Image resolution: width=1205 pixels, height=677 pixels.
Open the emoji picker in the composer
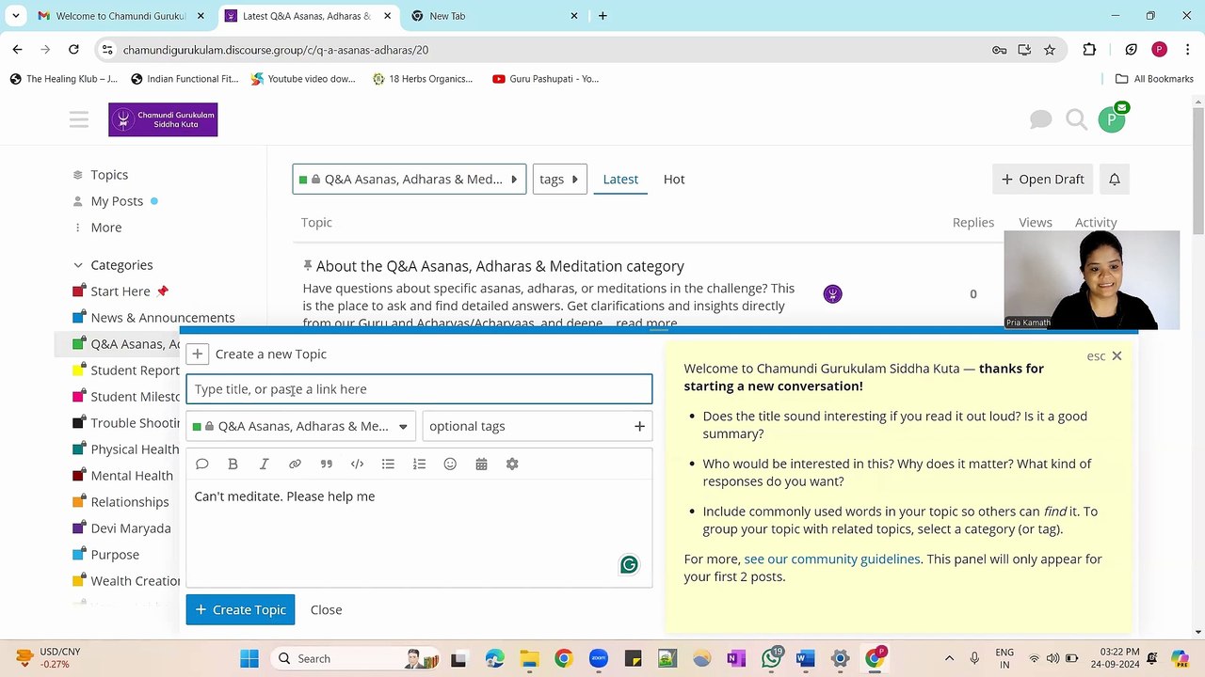click(450, 464)
